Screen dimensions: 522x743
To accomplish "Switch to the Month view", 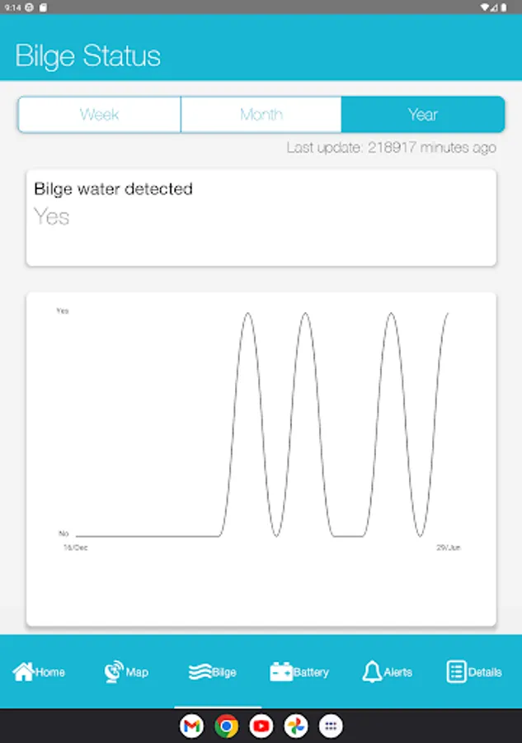I will [x=261, y=115].
